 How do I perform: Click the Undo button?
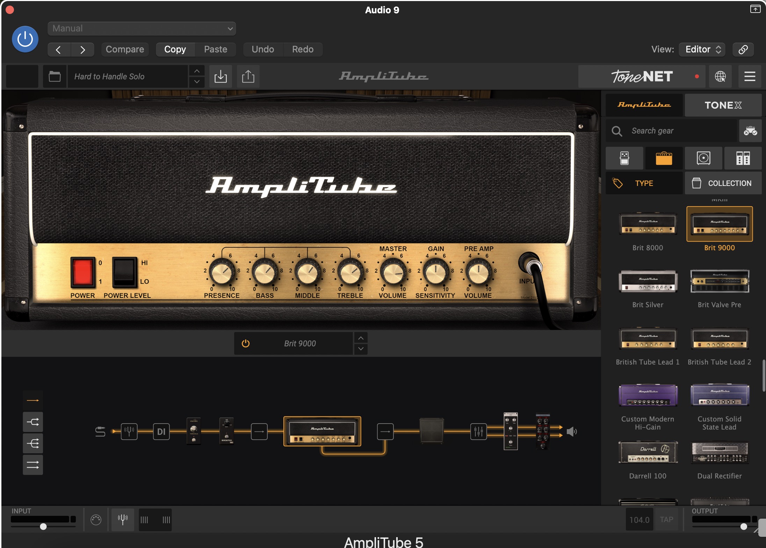263,49
